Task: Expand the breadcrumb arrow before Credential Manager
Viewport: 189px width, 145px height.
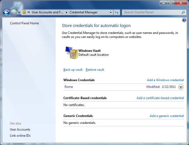Action: 67,12
